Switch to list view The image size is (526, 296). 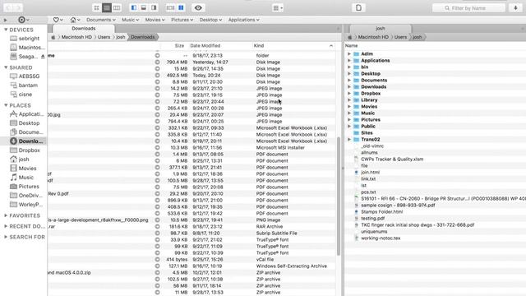pyautogui.click(x=107, y=7)
